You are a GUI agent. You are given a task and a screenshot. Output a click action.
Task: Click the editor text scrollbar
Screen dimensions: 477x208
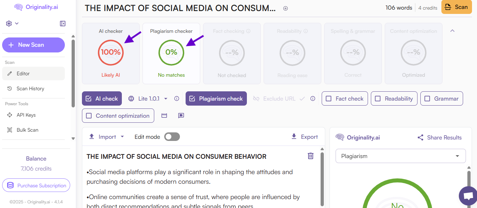click(322, 179)
